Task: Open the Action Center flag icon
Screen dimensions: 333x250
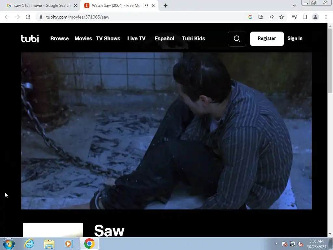Action: [284, 244]
